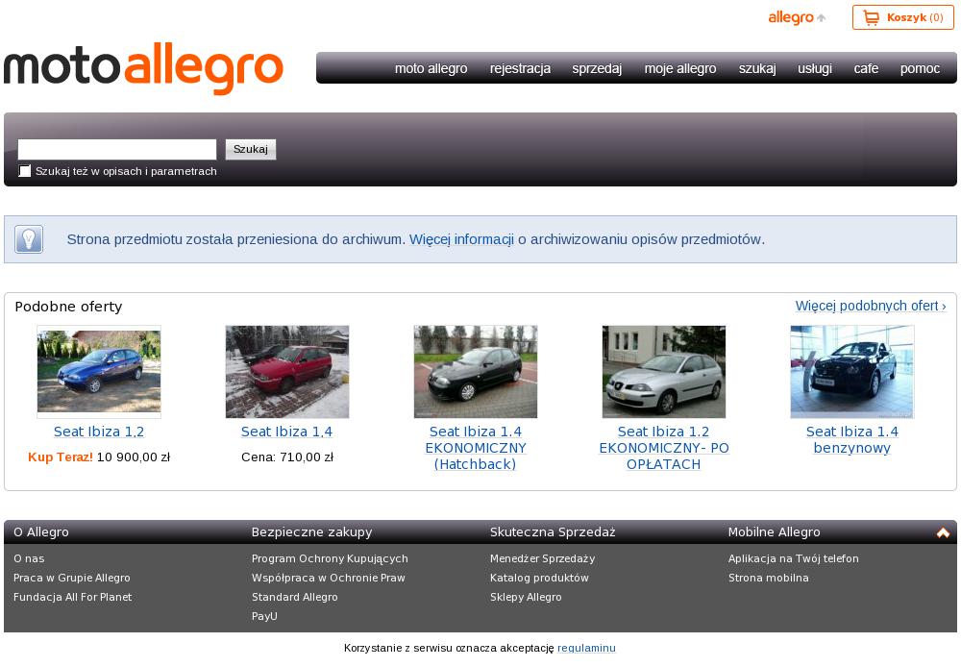Select sprzedaj from the top menu

pos(597,68)
